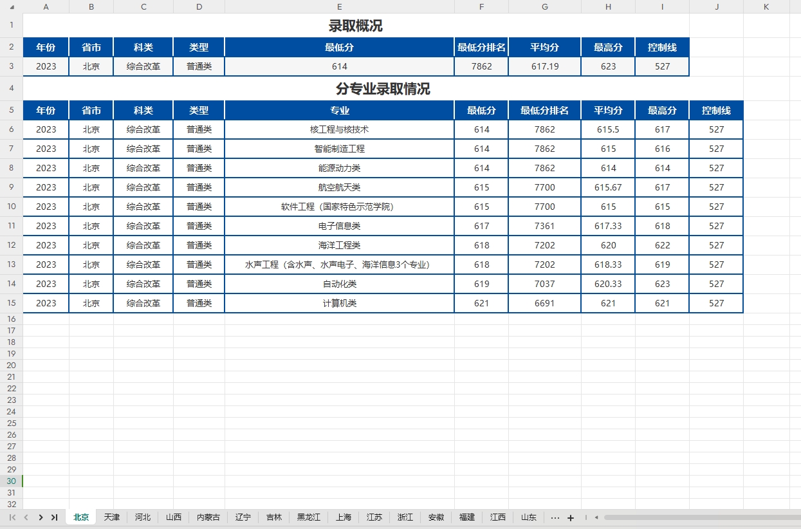Image resolution: width=801 pixels, height=529 pixels.
Task: Click the 录取概况 title cell
Action: pos(356,26)
